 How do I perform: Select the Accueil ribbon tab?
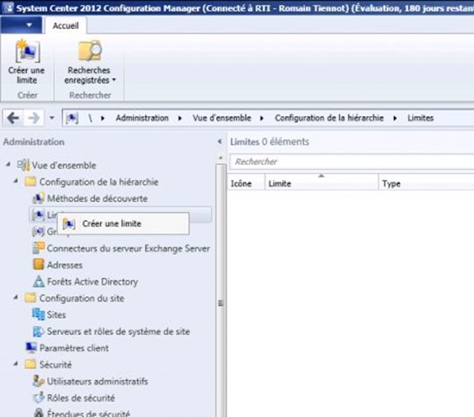66,26
